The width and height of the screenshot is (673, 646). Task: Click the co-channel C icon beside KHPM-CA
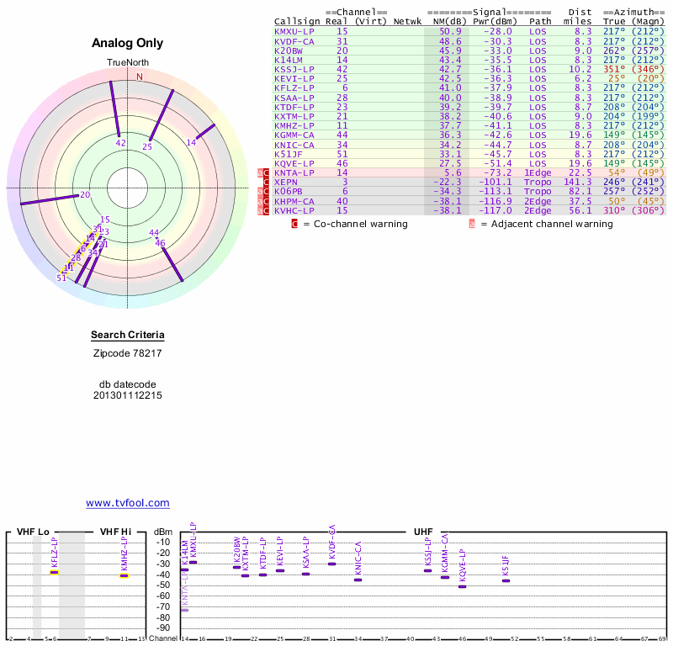point(266,201)
